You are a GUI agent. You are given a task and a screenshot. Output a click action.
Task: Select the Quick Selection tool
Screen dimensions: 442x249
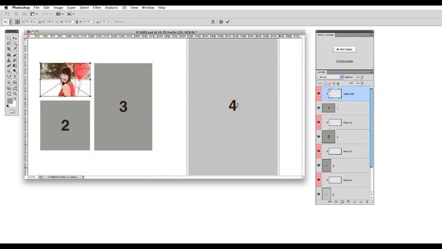[15, 44]
